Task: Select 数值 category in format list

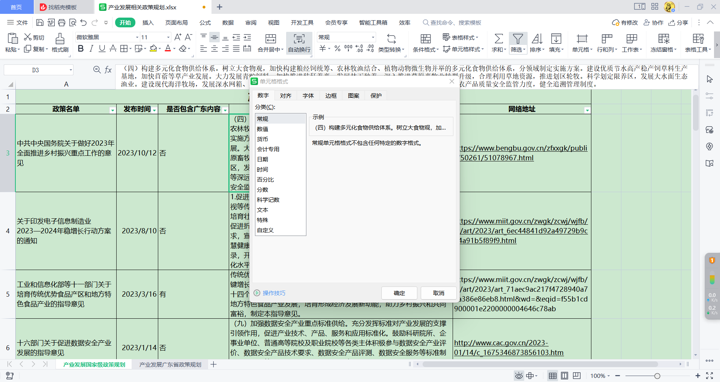Action: pos(280,129)
